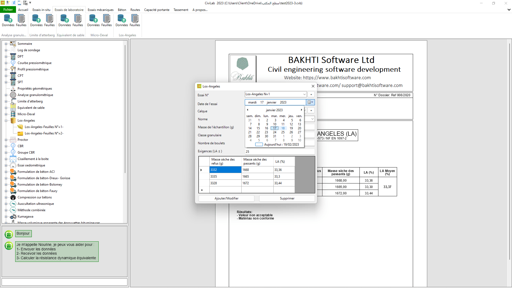Select Proctor icon in tree
Screen dimensions: 512x288
pos(13,139)
